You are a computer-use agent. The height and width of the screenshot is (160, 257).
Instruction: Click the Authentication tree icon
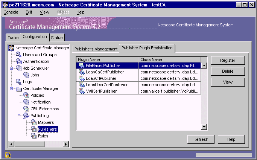coord(19,61)
